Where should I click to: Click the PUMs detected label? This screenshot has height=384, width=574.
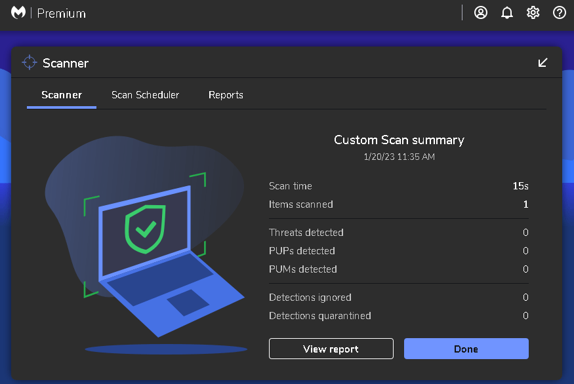tap(302, 269)
